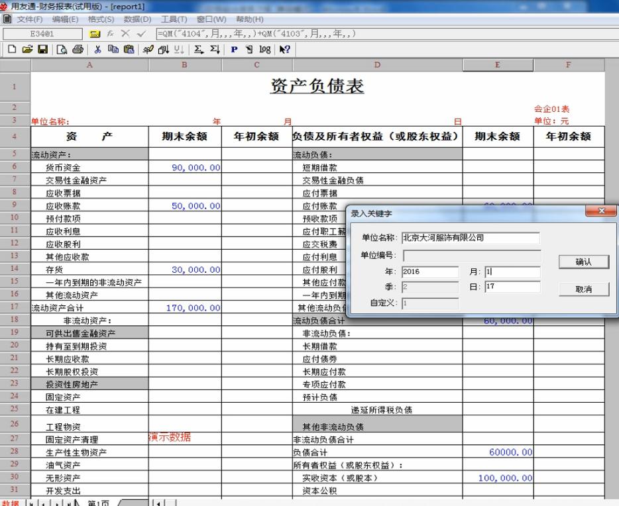619x506 pixels.
Task: Cancel the dialog with the 取消 button
Action: [x=582, y=289]
